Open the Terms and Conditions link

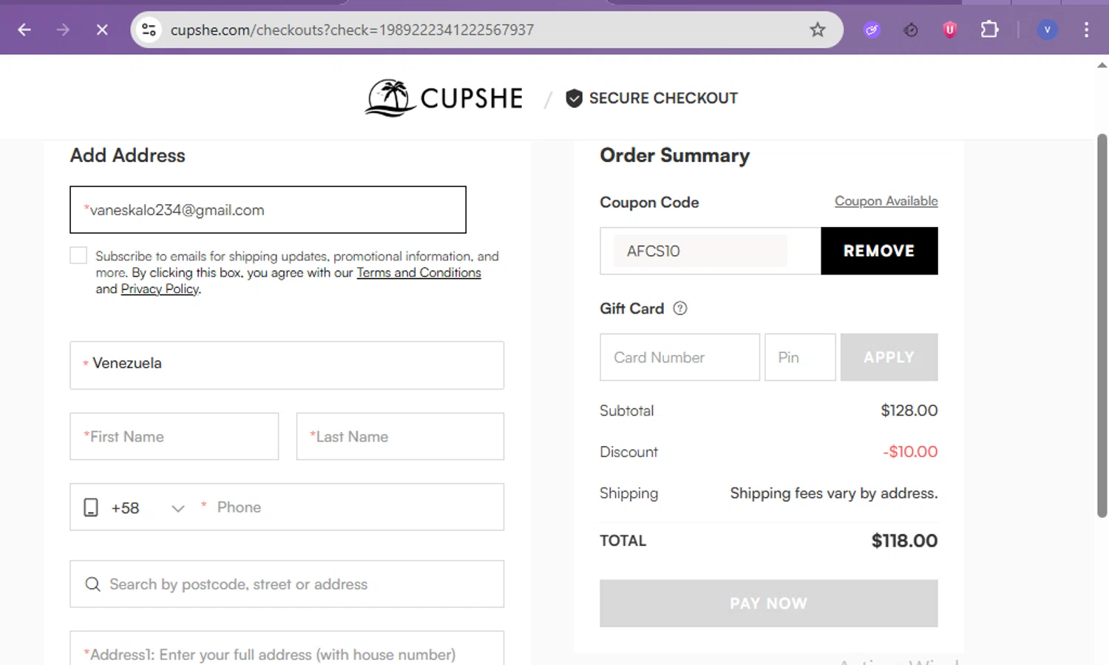click(418, 273)
